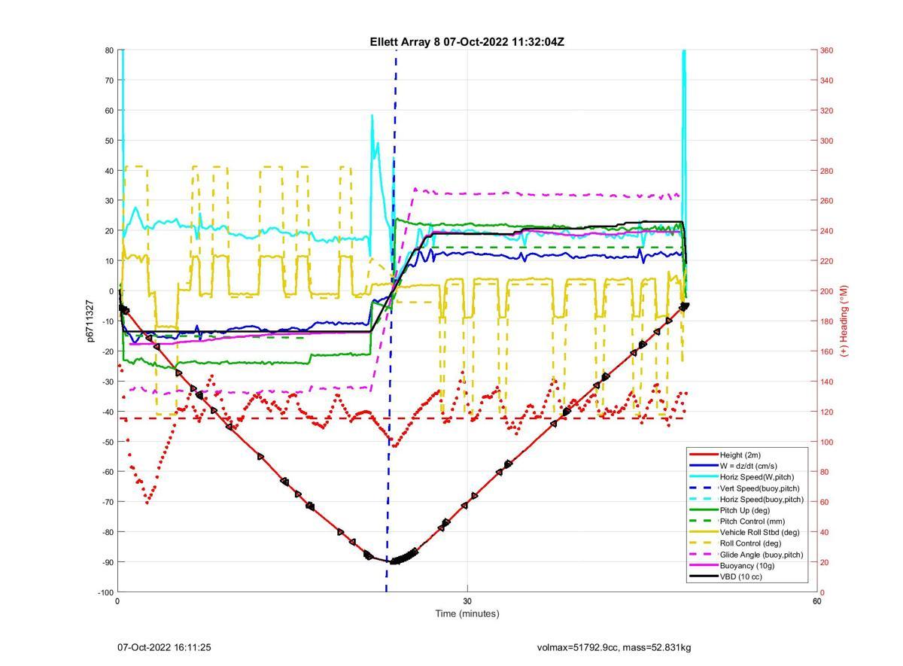
Task: Select the 'Height (2m)' legend entry
Action: [741, 455]
